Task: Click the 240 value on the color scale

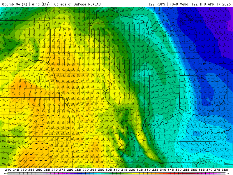Action: [x=8, y=170]
